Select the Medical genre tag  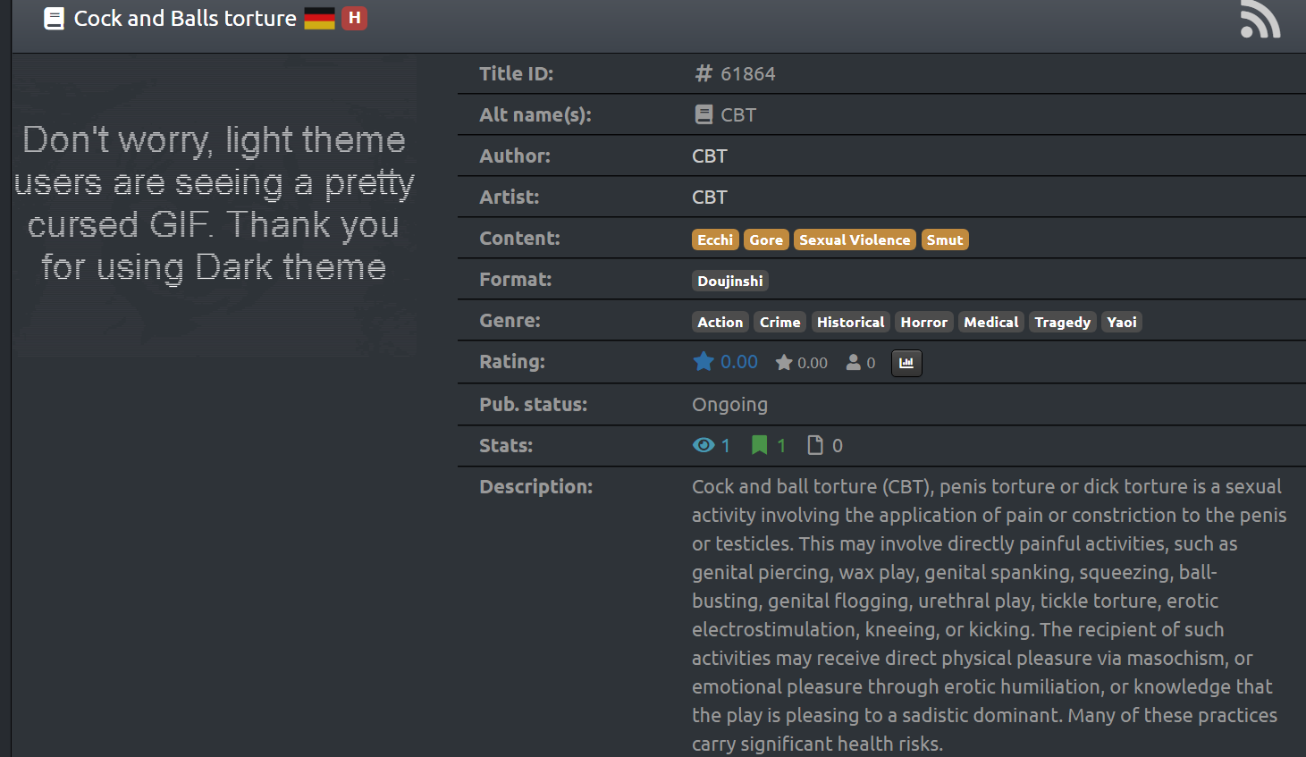[x=990, y=322]
